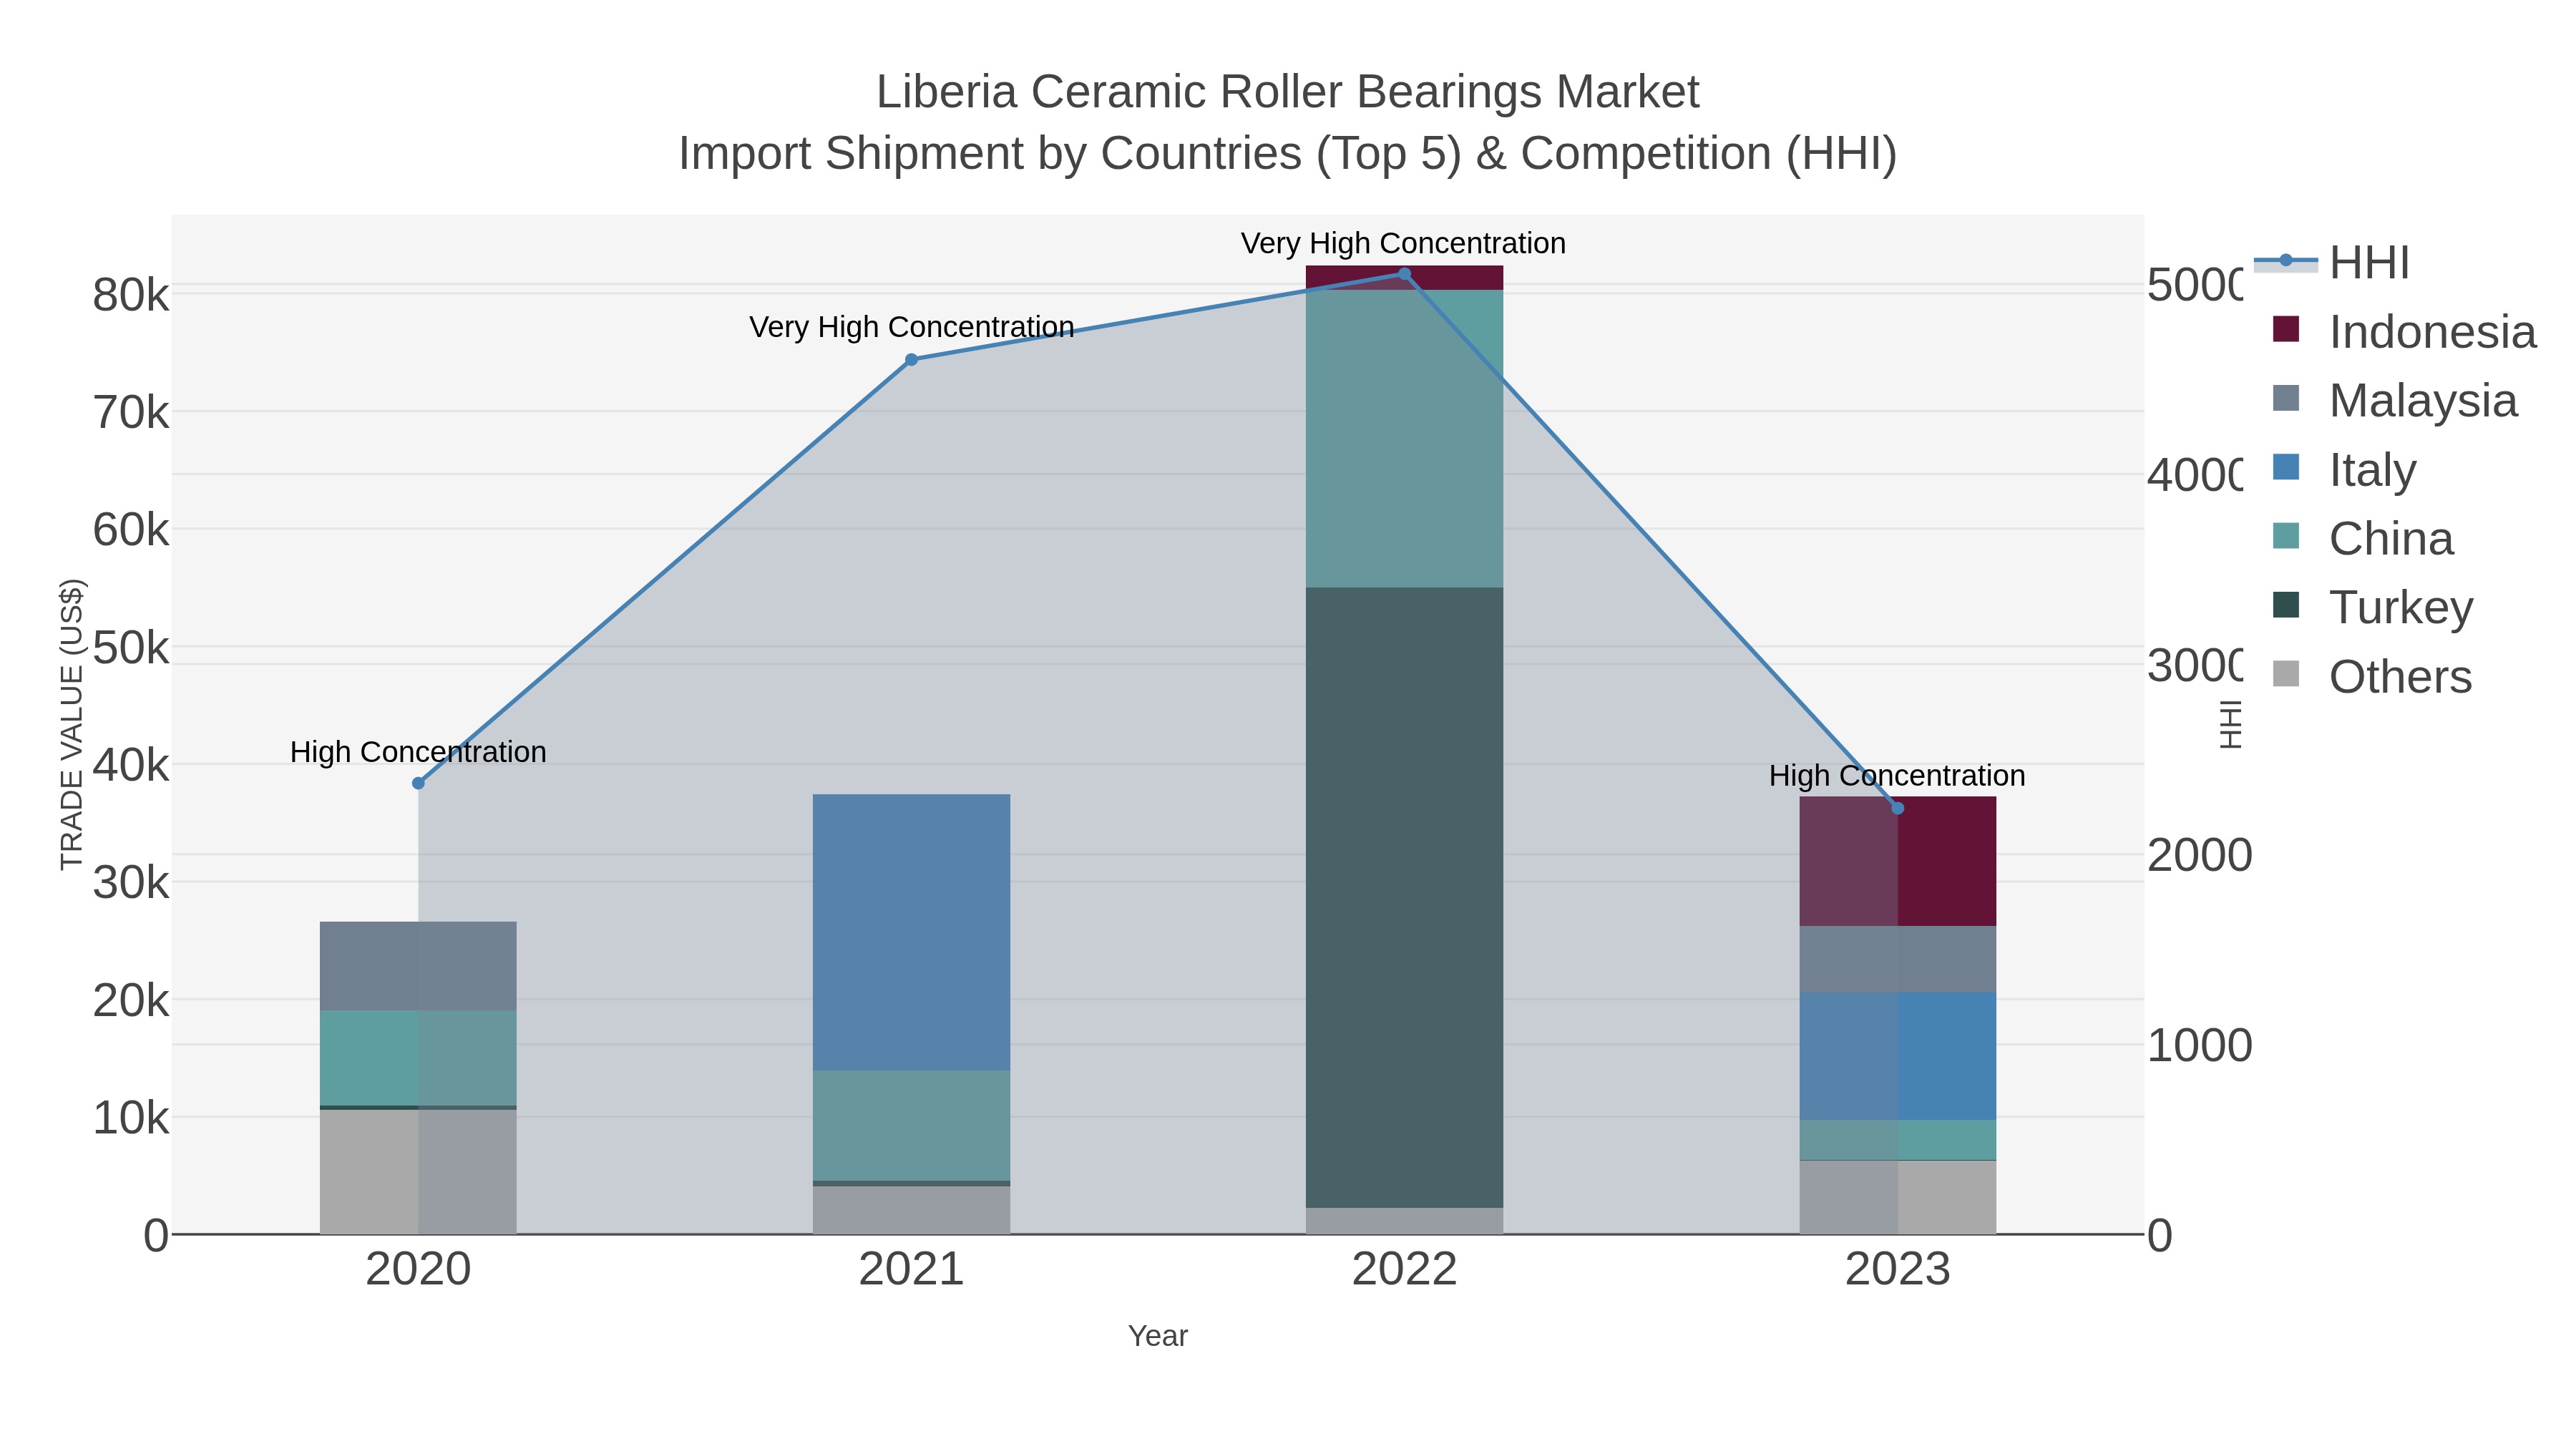The height and width of the screenshot is (1449, 2576).
Task: Click the 'TRADE VALUE (US$)' axis title
Action: 72,724
